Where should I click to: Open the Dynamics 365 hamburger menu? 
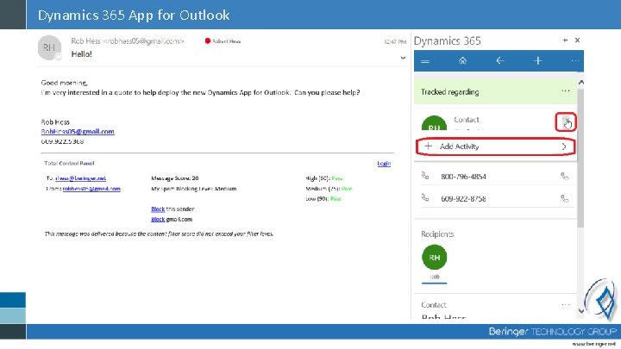[x=425, y=61]
